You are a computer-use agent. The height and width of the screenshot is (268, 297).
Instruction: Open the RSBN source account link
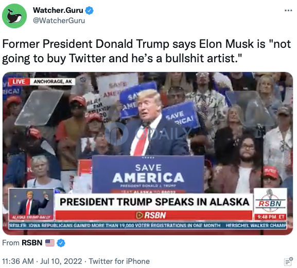pos(32,243)
